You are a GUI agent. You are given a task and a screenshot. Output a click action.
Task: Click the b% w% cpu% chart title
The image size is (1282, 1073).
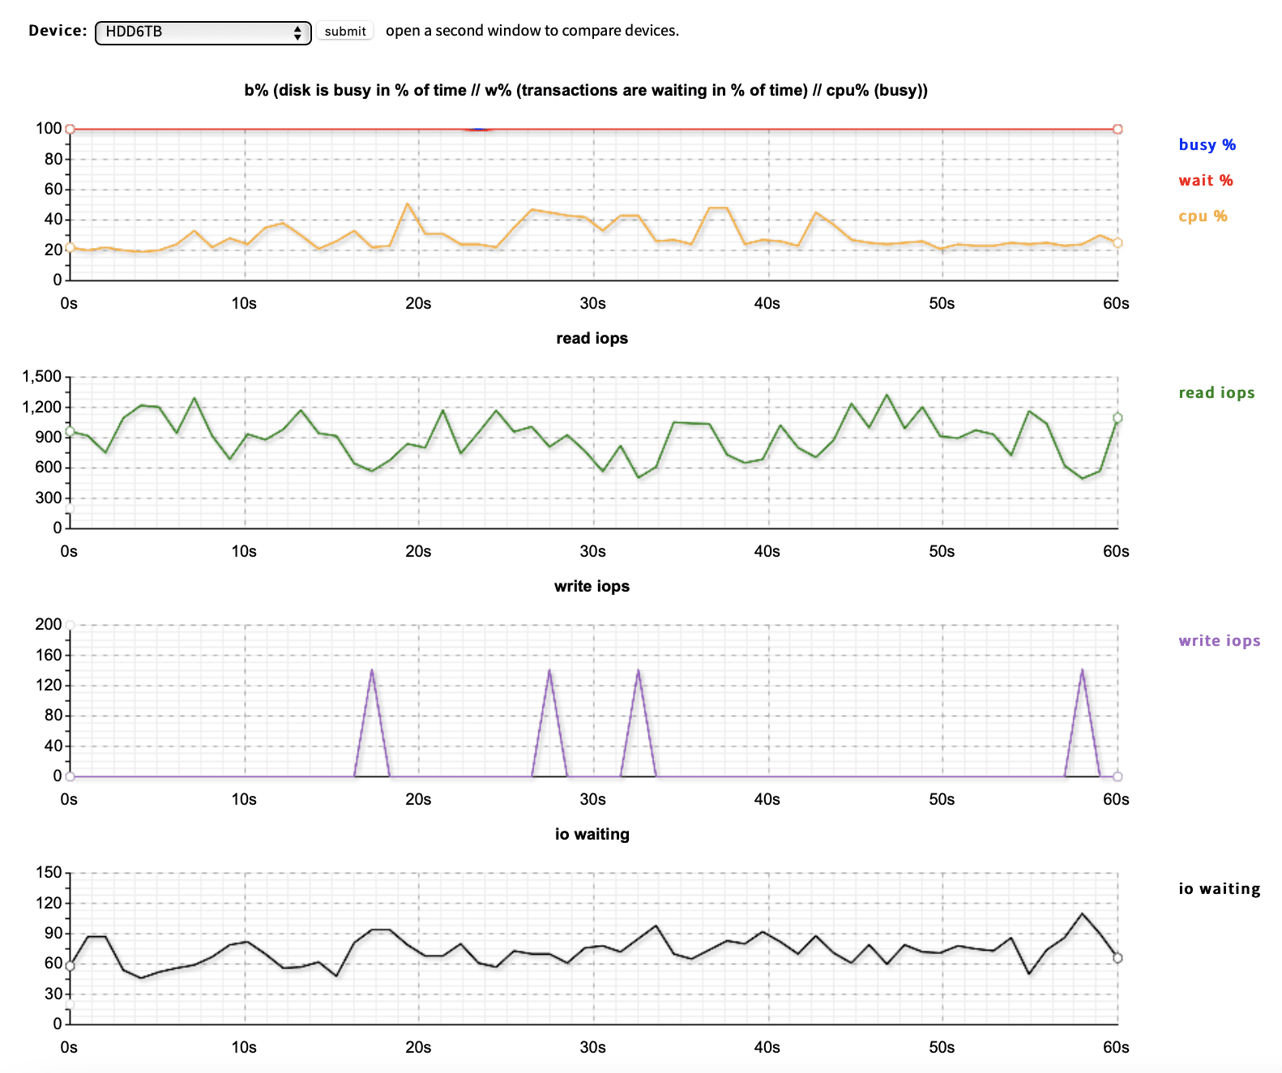(x=586, y=91)
